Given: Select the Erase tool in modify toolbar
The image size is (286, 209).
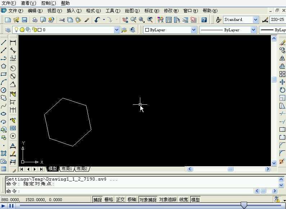Looking at the screenshot, I should click(282, 42).
